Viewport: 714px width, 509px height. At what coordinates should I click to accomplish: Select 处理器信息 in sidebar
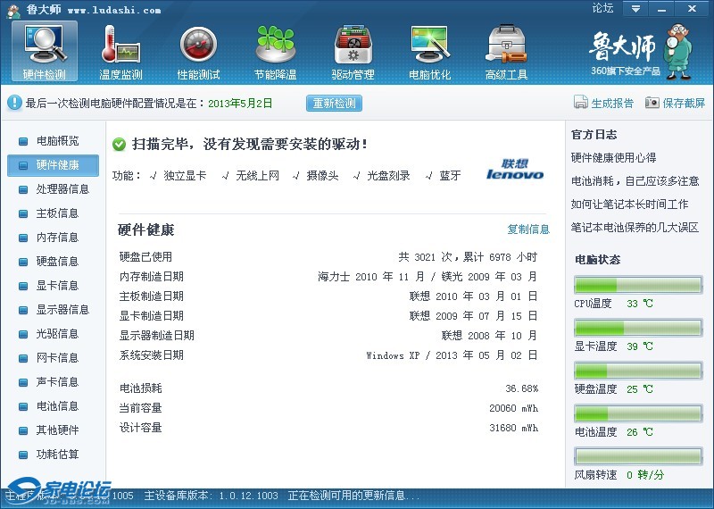click(x=62, y=189)
